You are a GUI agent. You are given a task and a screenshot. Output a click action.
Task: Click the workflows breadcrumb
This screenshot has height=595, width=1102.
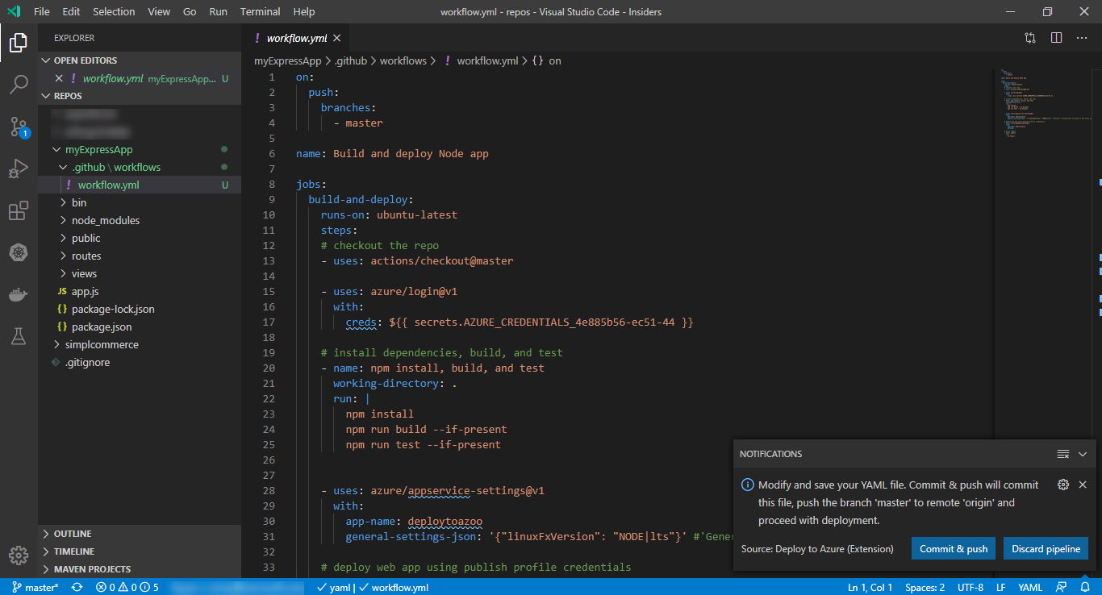point(403,60)
